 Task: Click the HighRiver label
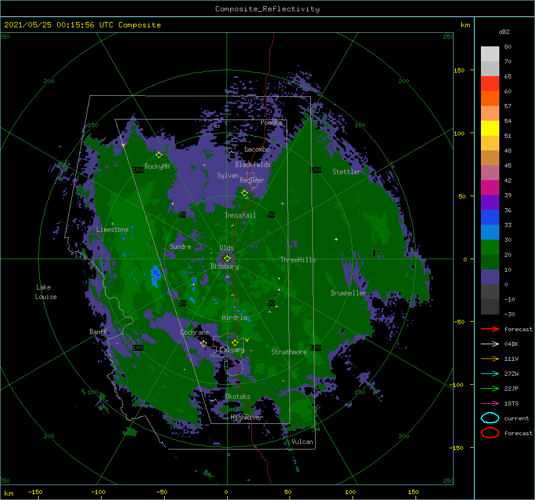tap(246, 417)
